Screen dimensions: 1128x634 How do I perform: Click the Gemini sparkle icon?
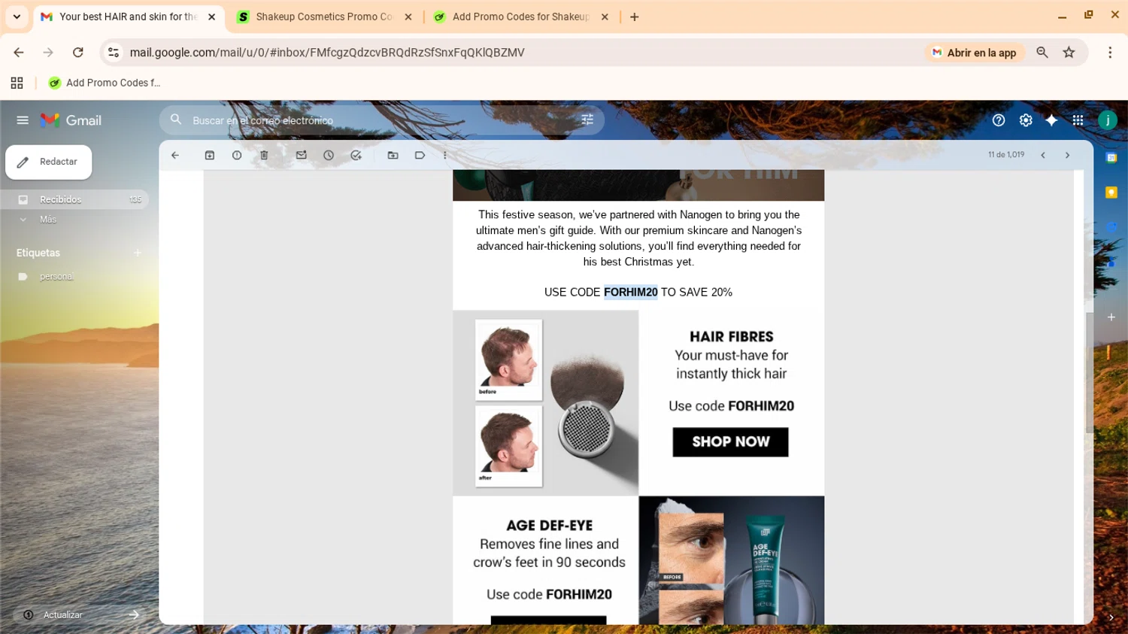1051,120
